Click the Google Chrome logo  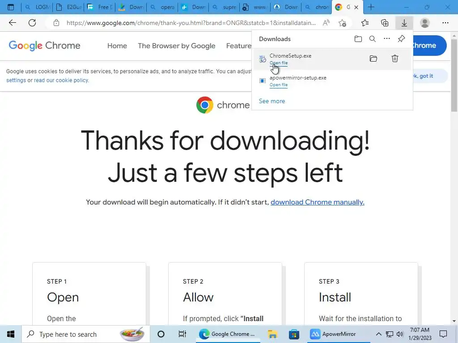[44, 46]
